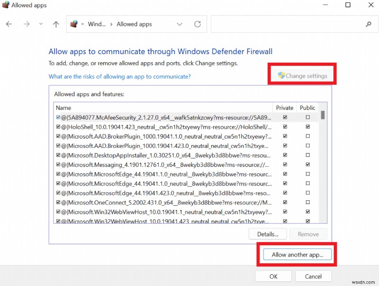Click the Cancel button

(x=313, y=277)
